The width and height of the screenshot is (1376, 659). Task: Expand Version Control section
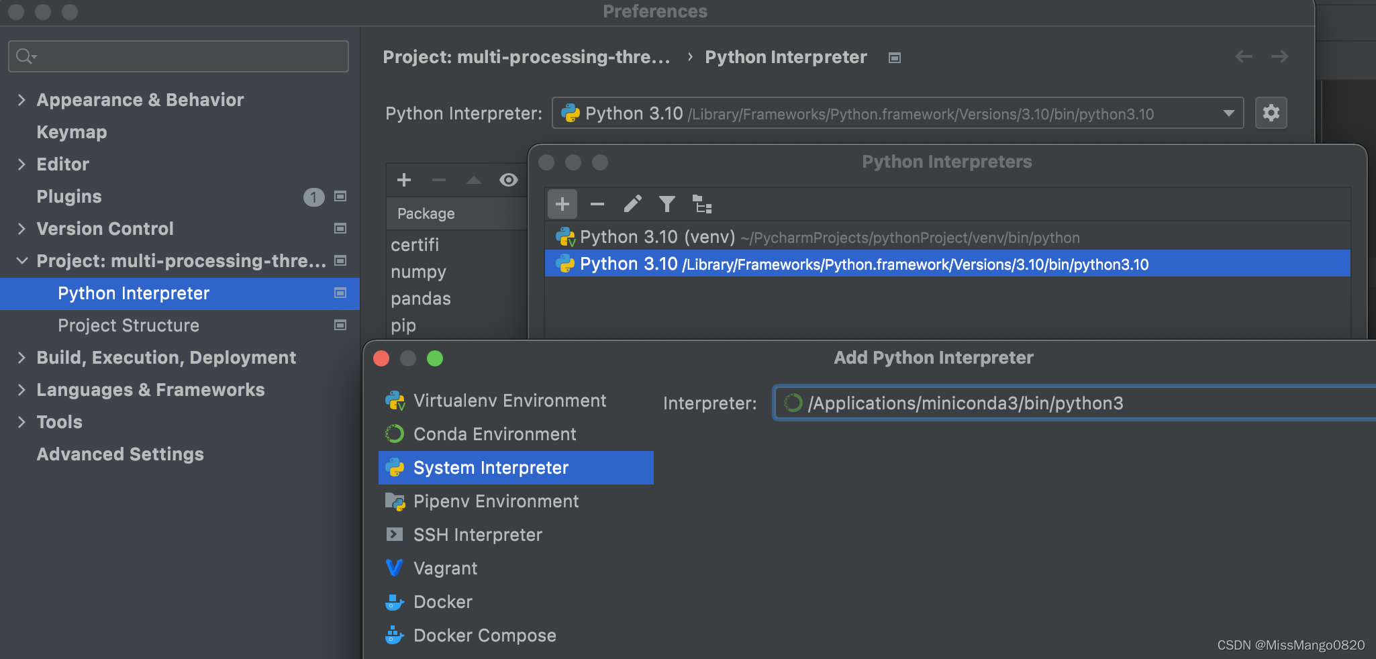pos(21,229)
